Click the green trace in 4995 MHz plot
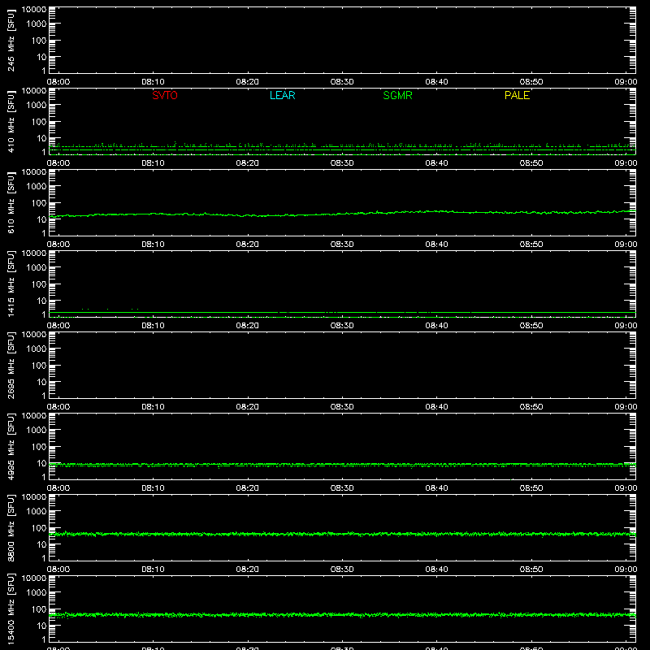The width and height of the screenshot is (650, 650). point(342,465)
